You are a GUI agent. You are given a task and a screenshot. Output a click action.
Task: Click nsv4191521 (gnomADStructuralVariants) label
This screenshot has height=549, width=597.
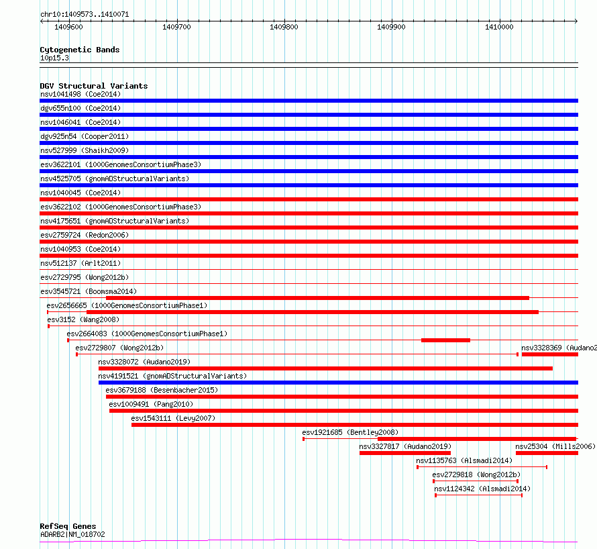point(172,376)
